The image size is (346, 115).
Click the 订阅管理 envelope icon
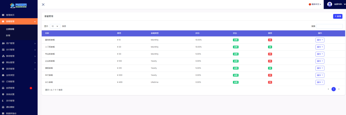point(3,82)
